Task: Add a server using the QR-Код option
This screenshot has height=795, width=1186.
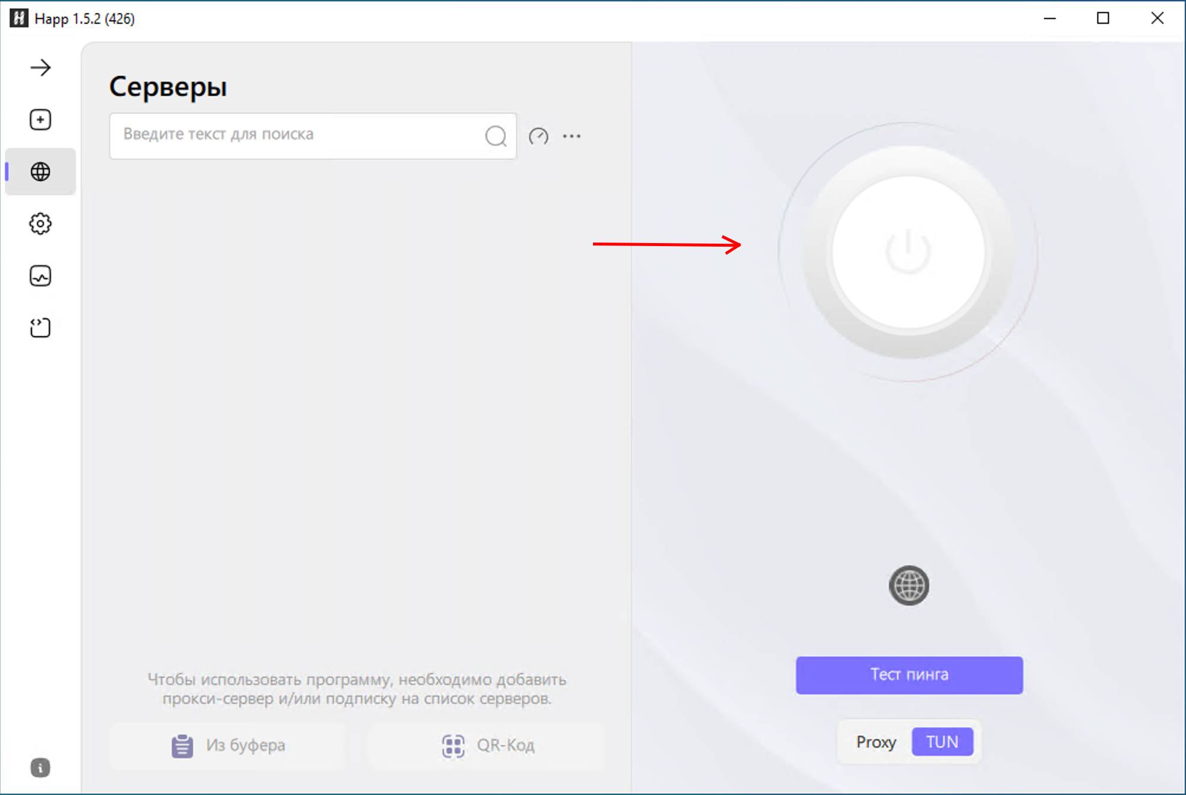Action: 486,745
